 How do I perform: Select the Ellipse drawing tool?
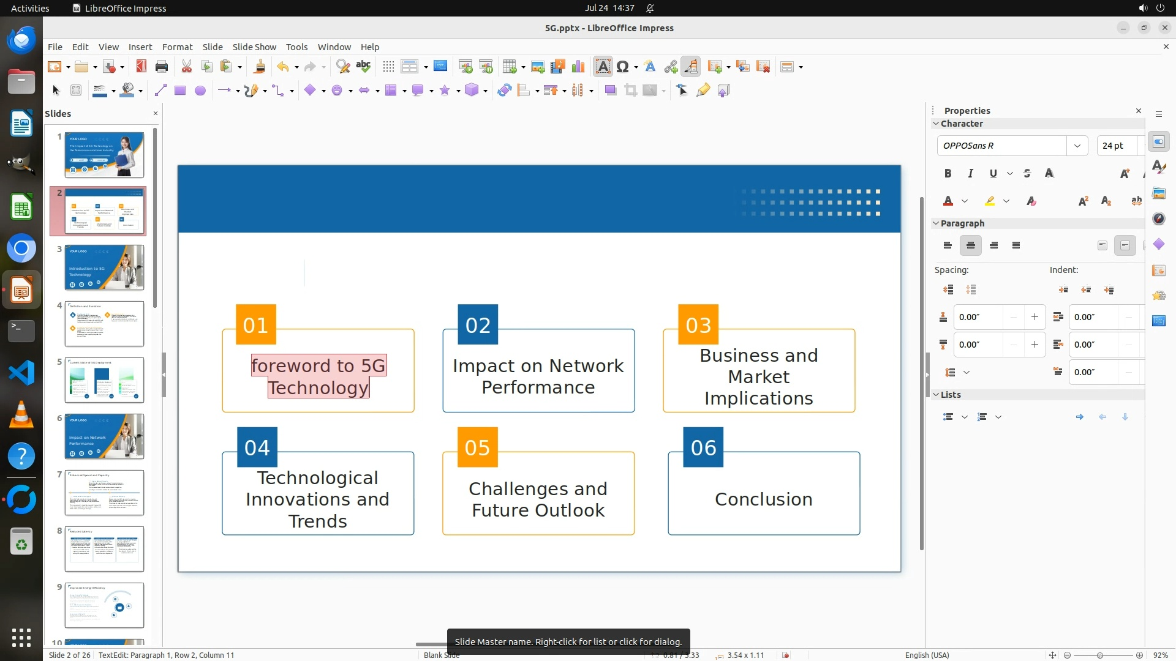tap(200, 91)
